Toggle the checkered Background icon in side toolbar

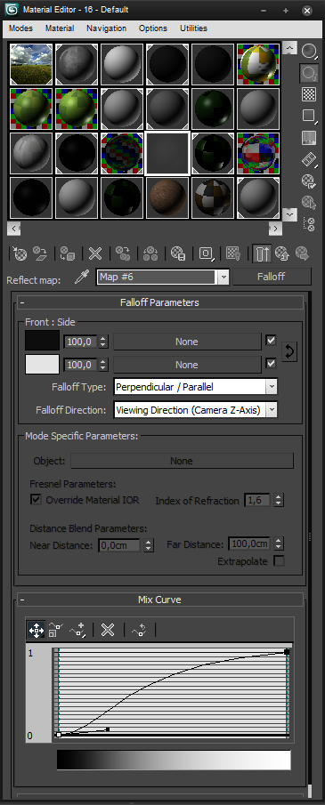pyautogui.click(x=309, y=94)
